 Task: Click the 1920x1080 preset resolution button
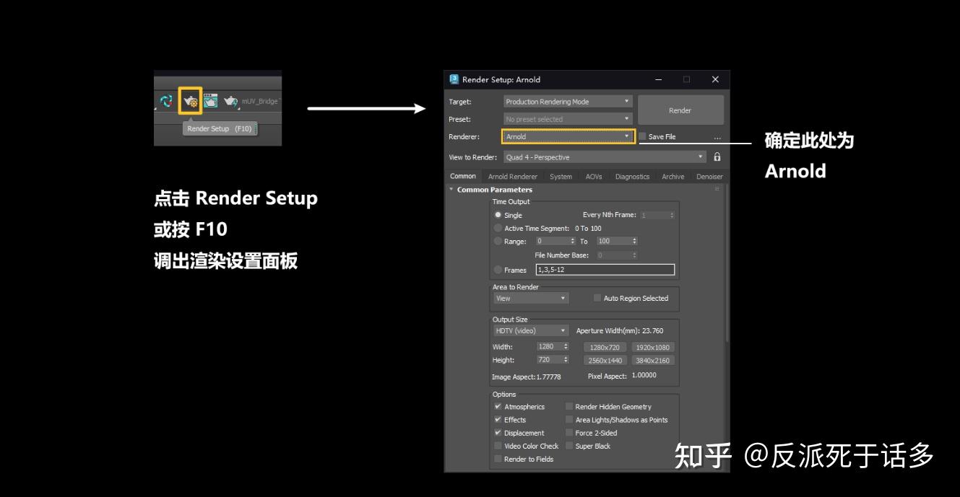654,347
